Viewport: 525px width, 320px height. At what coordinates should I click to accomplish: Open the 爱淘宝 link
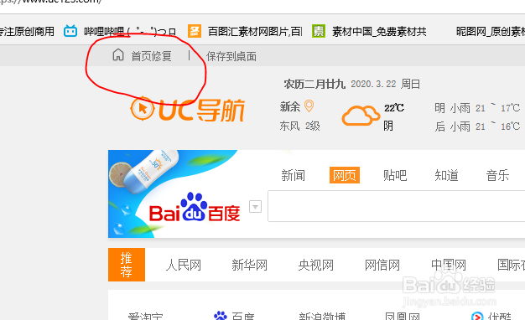click(x=145, y=316)
